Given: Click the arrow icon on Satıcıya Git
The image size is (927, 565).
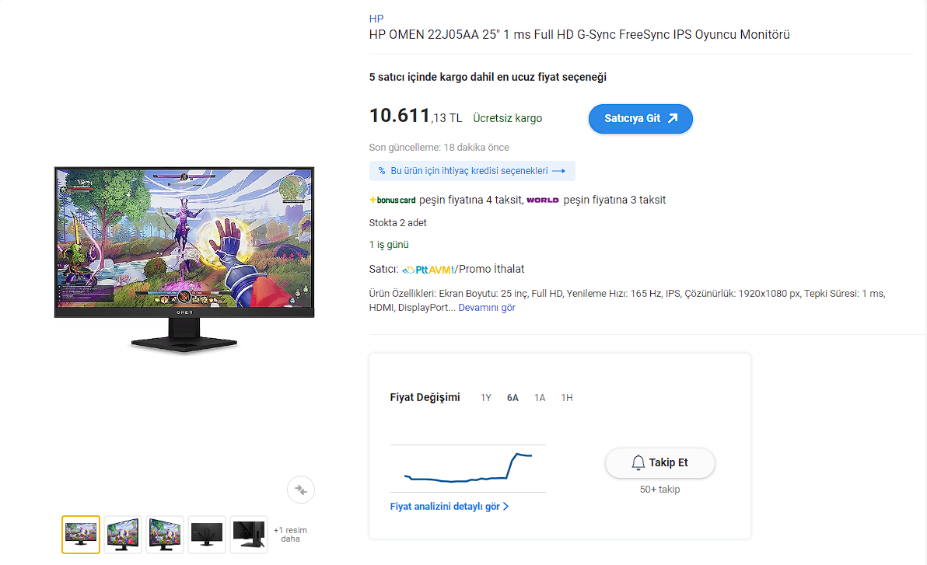Looking at the screenshot, I should point(673,118).
